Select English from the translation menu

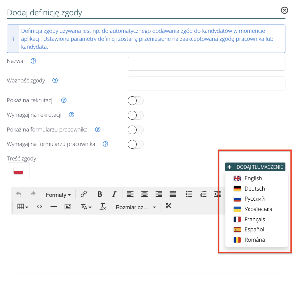point(253,178)
